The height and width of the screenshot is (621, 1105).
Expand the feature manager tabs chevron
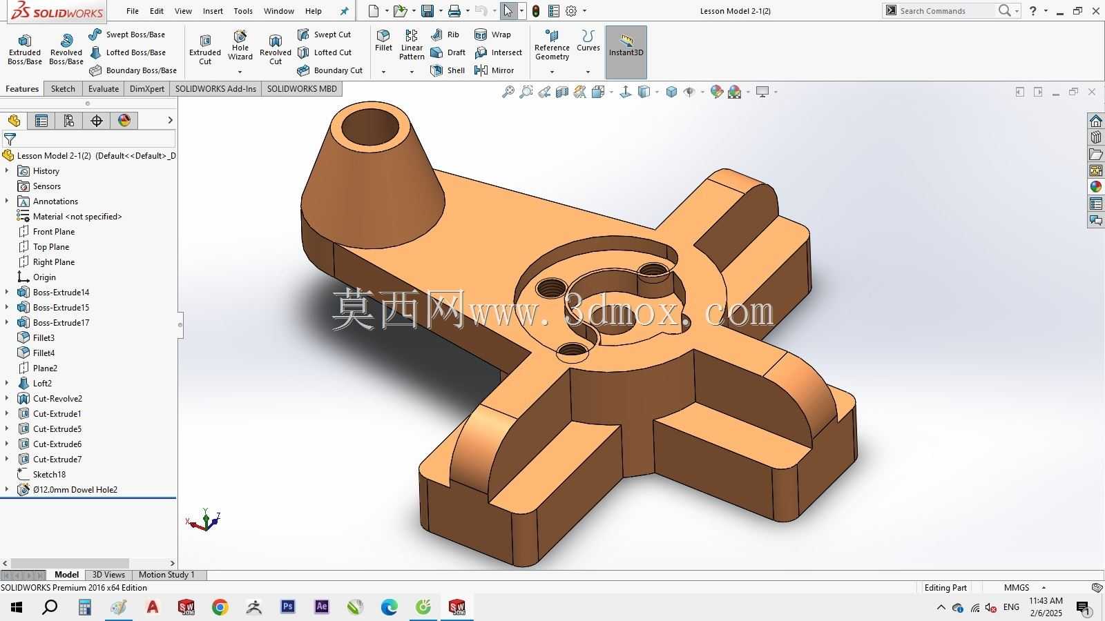click(x=170, y=121)
